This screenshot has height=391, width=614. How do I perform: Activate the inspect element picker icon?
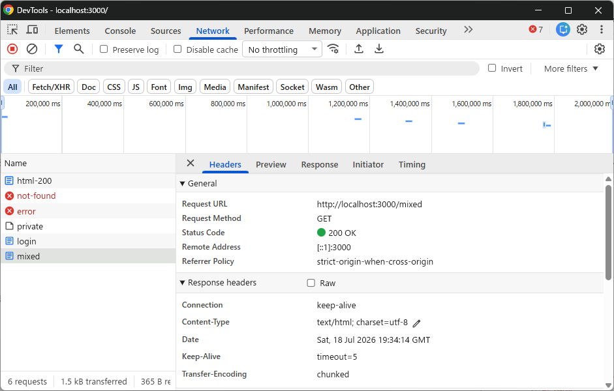[x=12, y=30]
